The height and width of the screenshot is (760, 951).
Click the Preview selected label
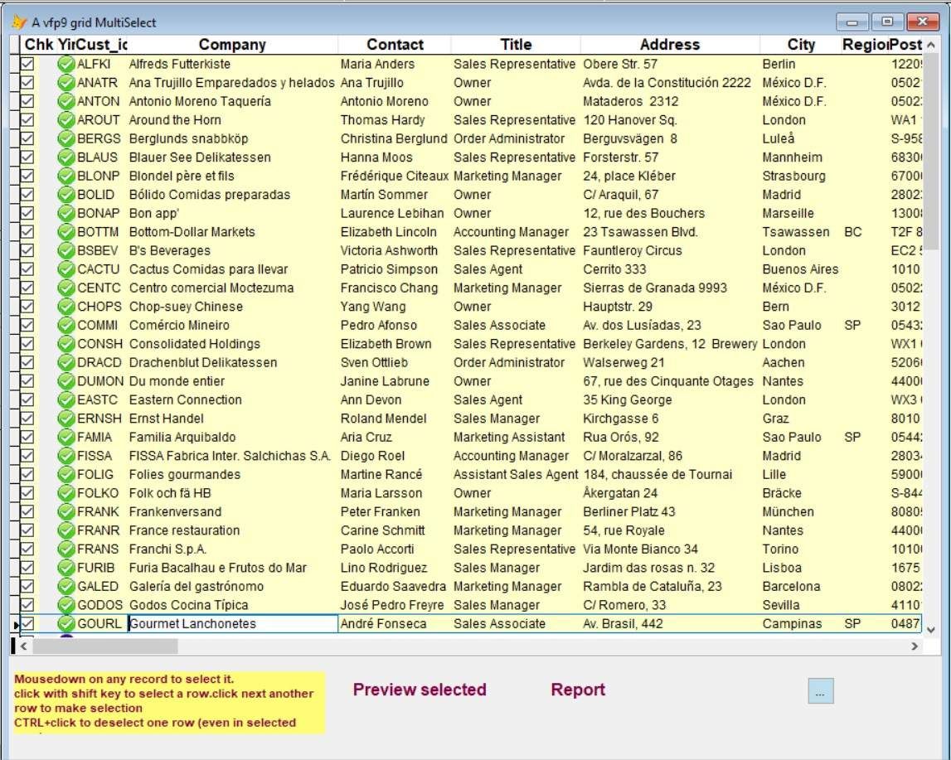tap(419, 690)
